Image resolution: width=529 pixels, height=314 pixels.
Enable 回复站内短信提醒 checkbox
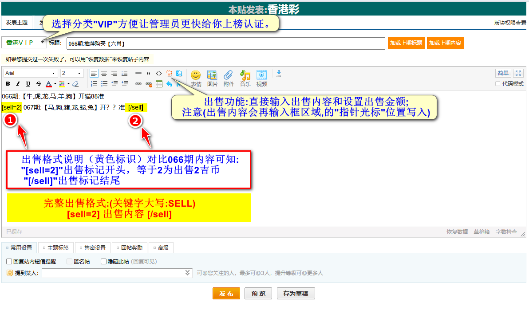click(x=9, y=262)
